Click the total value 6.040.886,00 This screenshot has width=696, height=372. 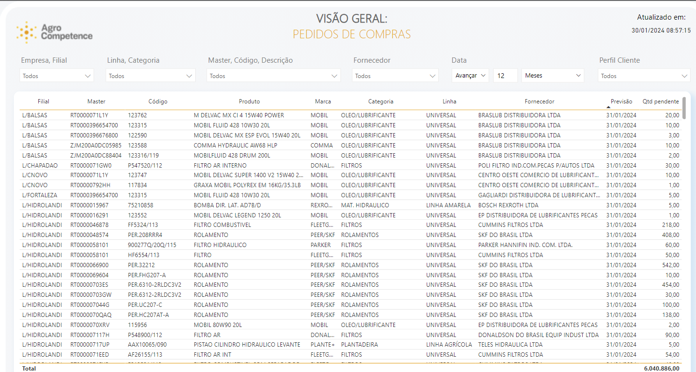pyautogui.click(x=662, y=369)
